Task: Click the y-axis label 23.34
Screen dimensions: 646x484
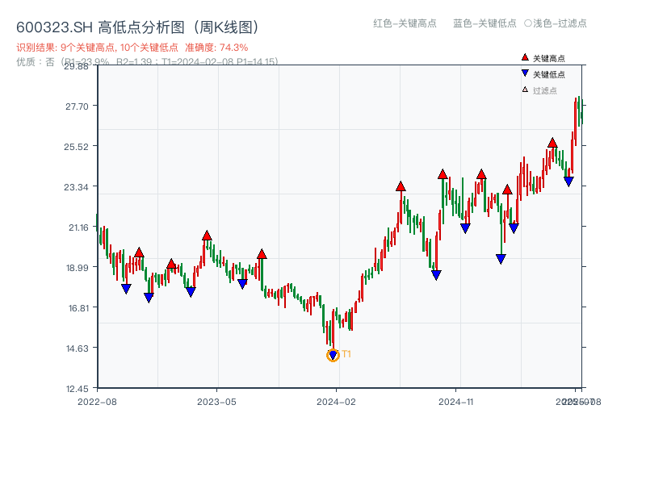Action: tap(76, 187)
